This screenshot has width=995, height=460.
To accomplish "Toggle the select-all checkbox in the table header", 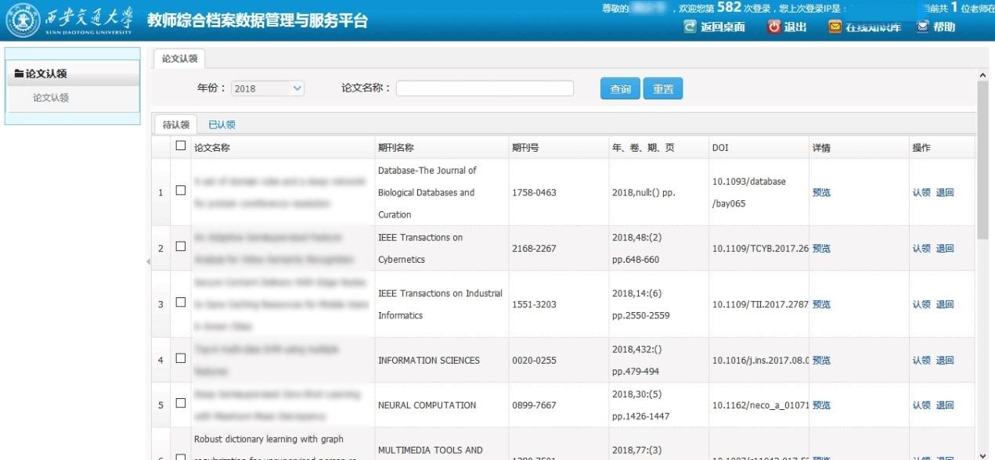I will click(x=181, y=146).
